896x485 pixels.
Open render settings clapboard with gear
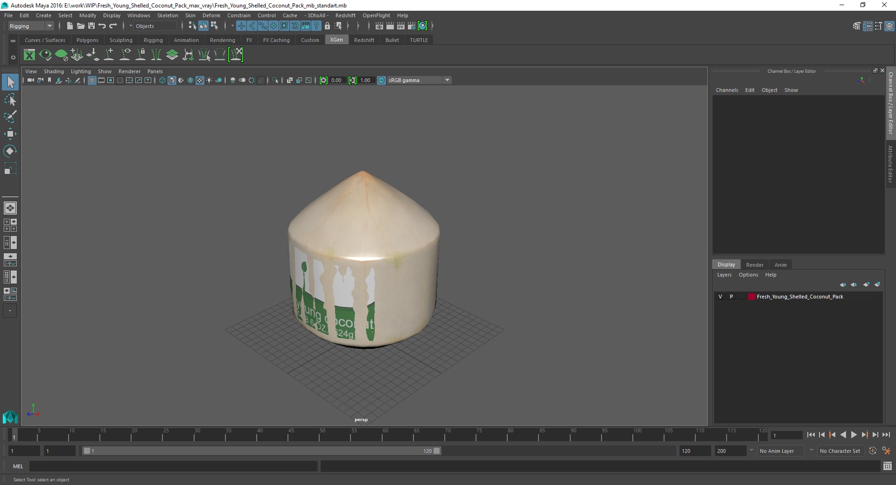coord(412,26)
